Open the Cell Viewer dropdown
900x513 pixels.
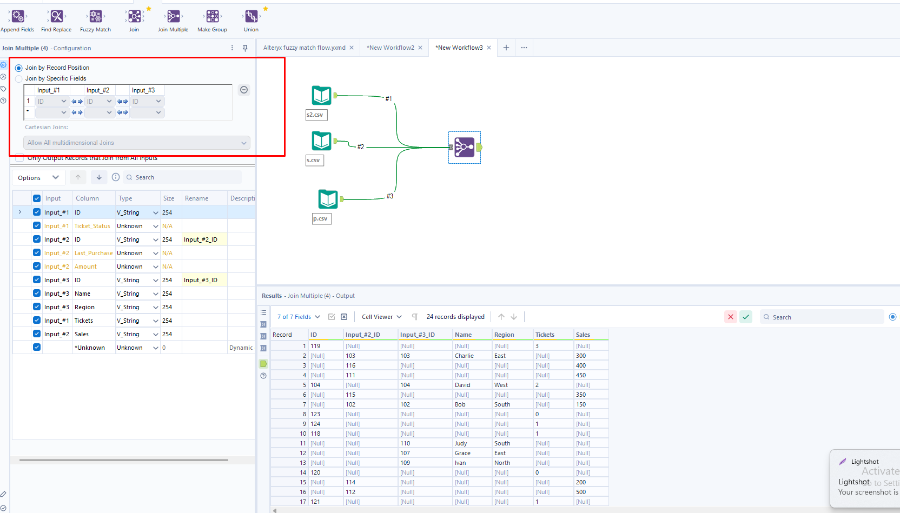[381, 317]
